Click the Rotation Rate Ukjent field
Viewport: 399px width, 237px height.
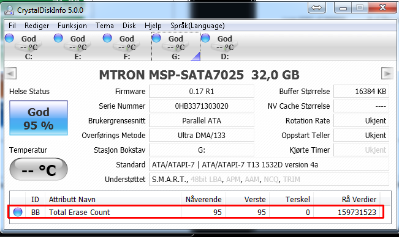[x=362, y=121]
